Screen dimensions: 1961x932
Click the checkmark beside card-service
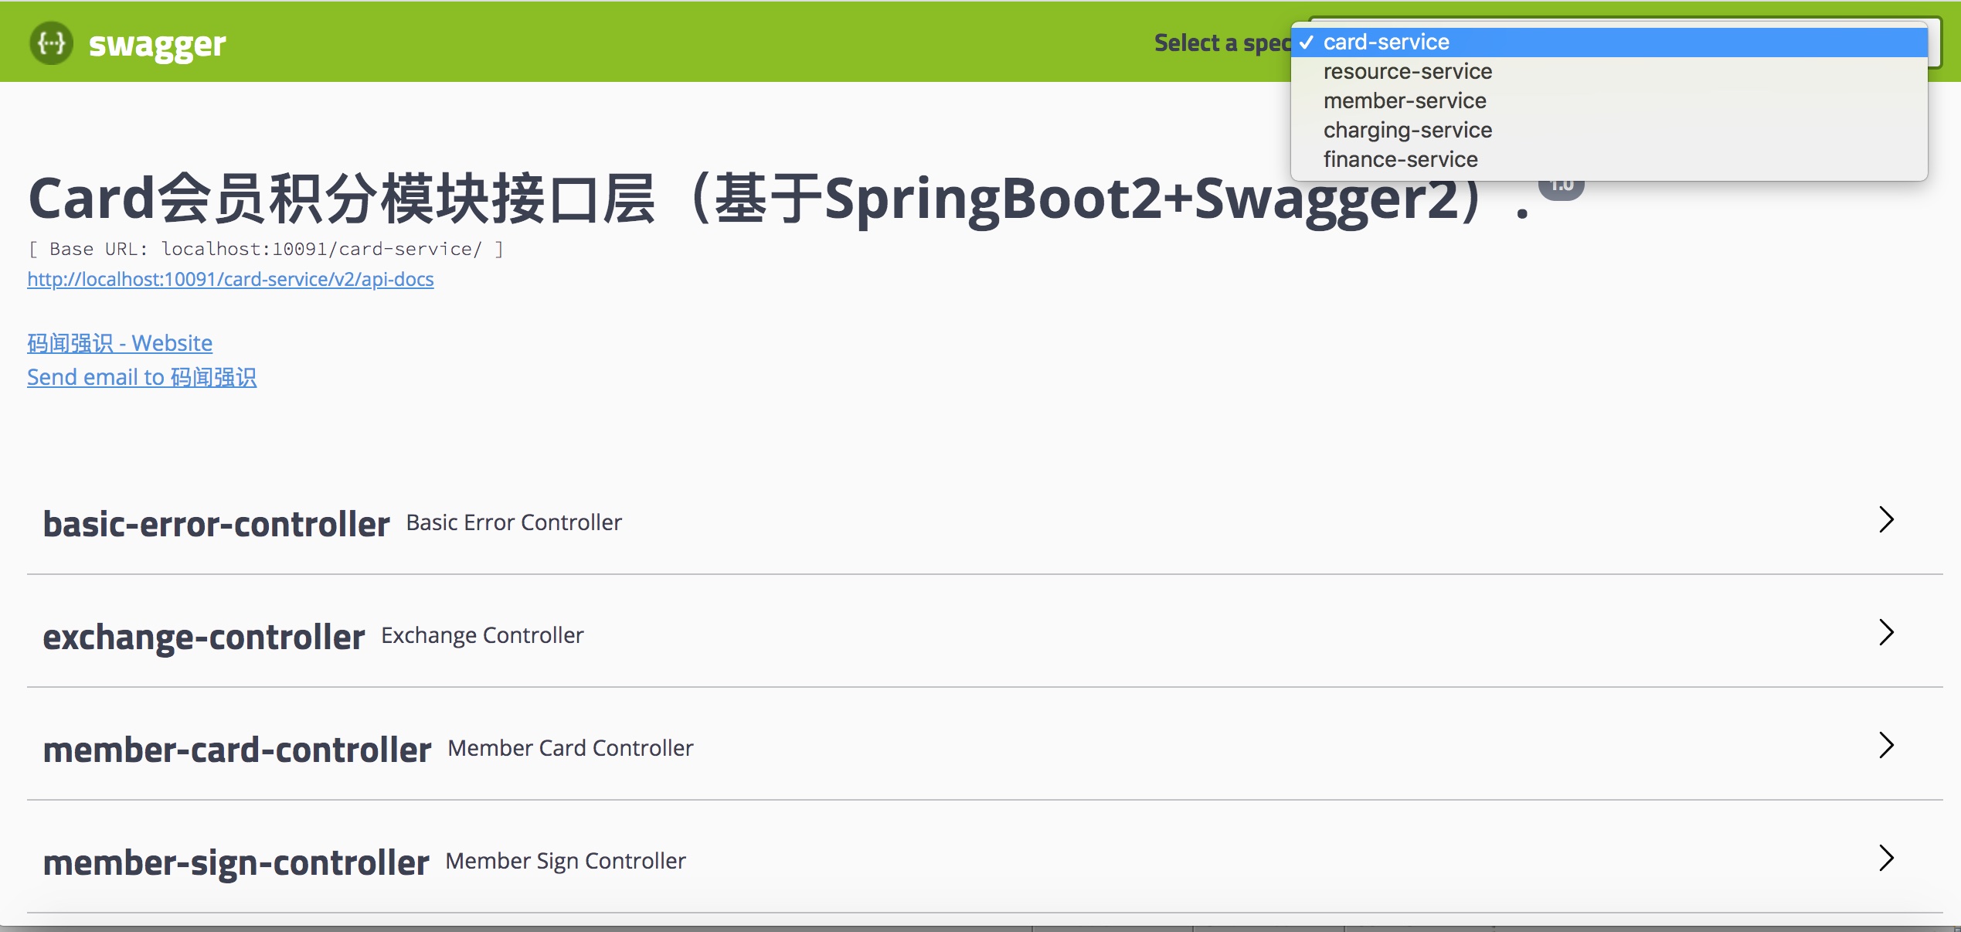[x=1306, y=42]
